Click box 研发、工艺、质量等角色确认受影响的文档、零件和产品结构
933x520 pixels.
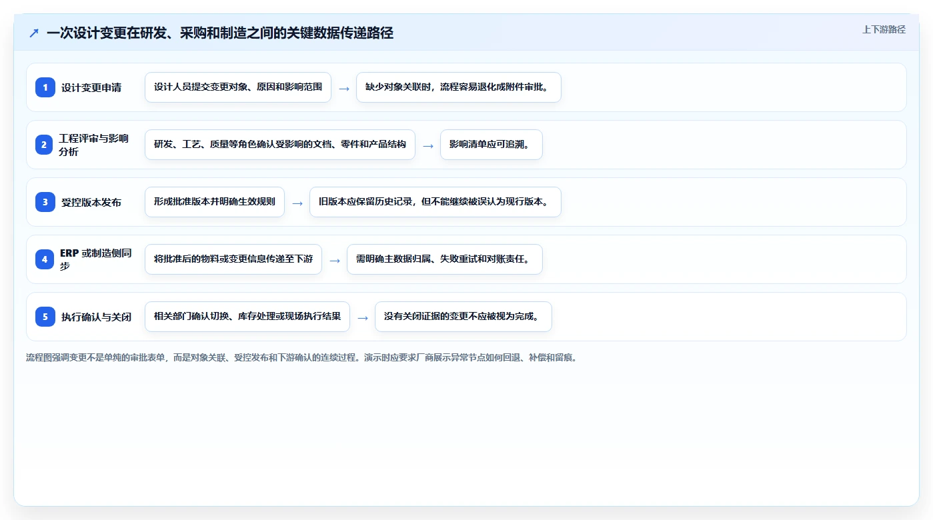coord(280,145)
